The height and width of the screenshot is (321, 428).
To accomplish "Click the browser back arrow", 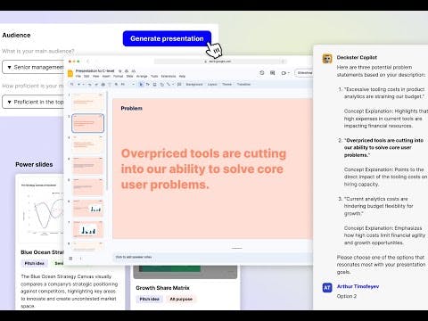I will 88,62.
